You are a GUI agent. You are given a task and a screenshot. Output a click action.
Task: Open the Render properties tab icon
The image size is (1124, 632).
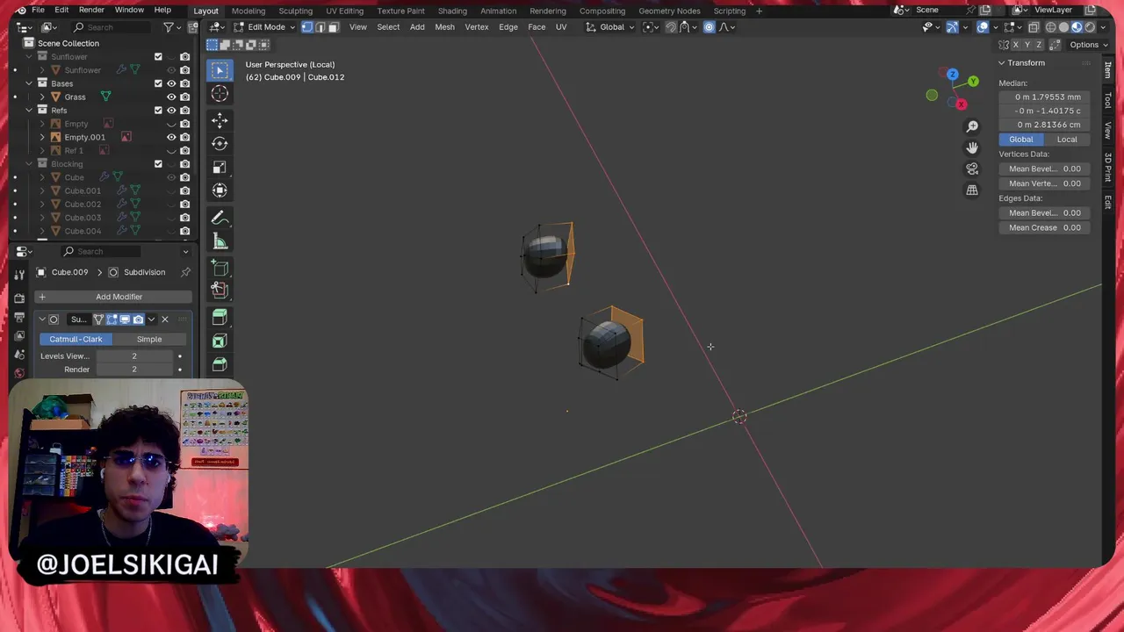(x=19, y=298)
